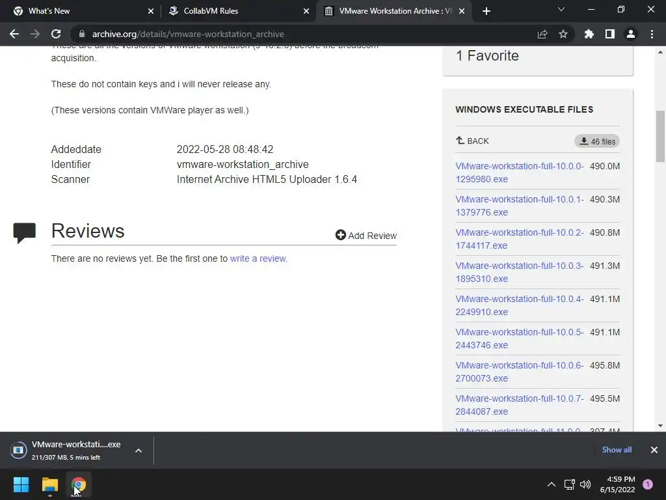Download VMware-workstation-full-10.0.1-1379776.exe
The width and height of the screenshot is (666, 500).
click(520, 205)
